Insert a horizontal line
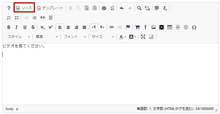 [178, 27]
